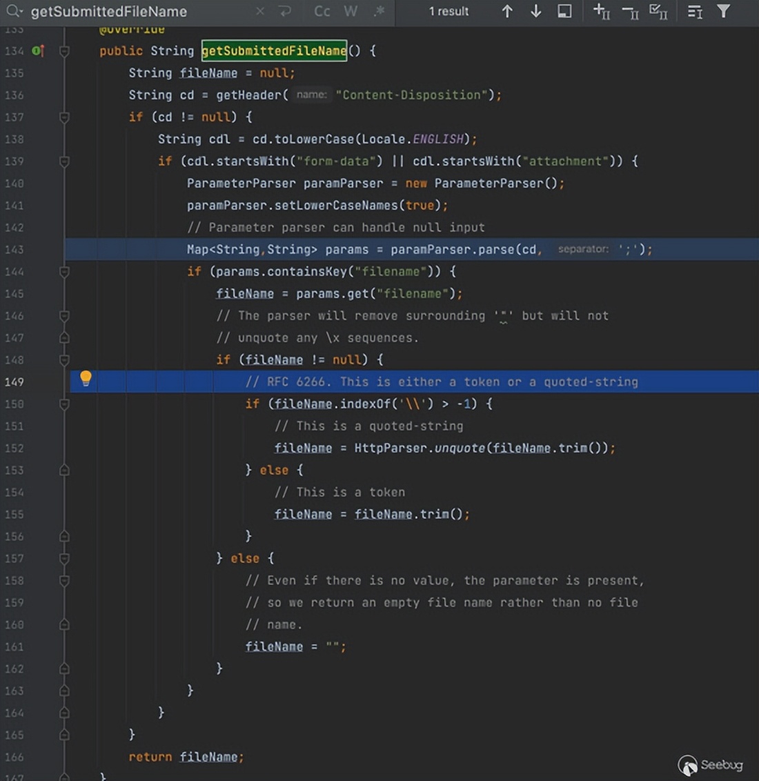This screenshot has width=759, height=781.
Task: Click the 'This is a token' comment
Action: [340, 492]
